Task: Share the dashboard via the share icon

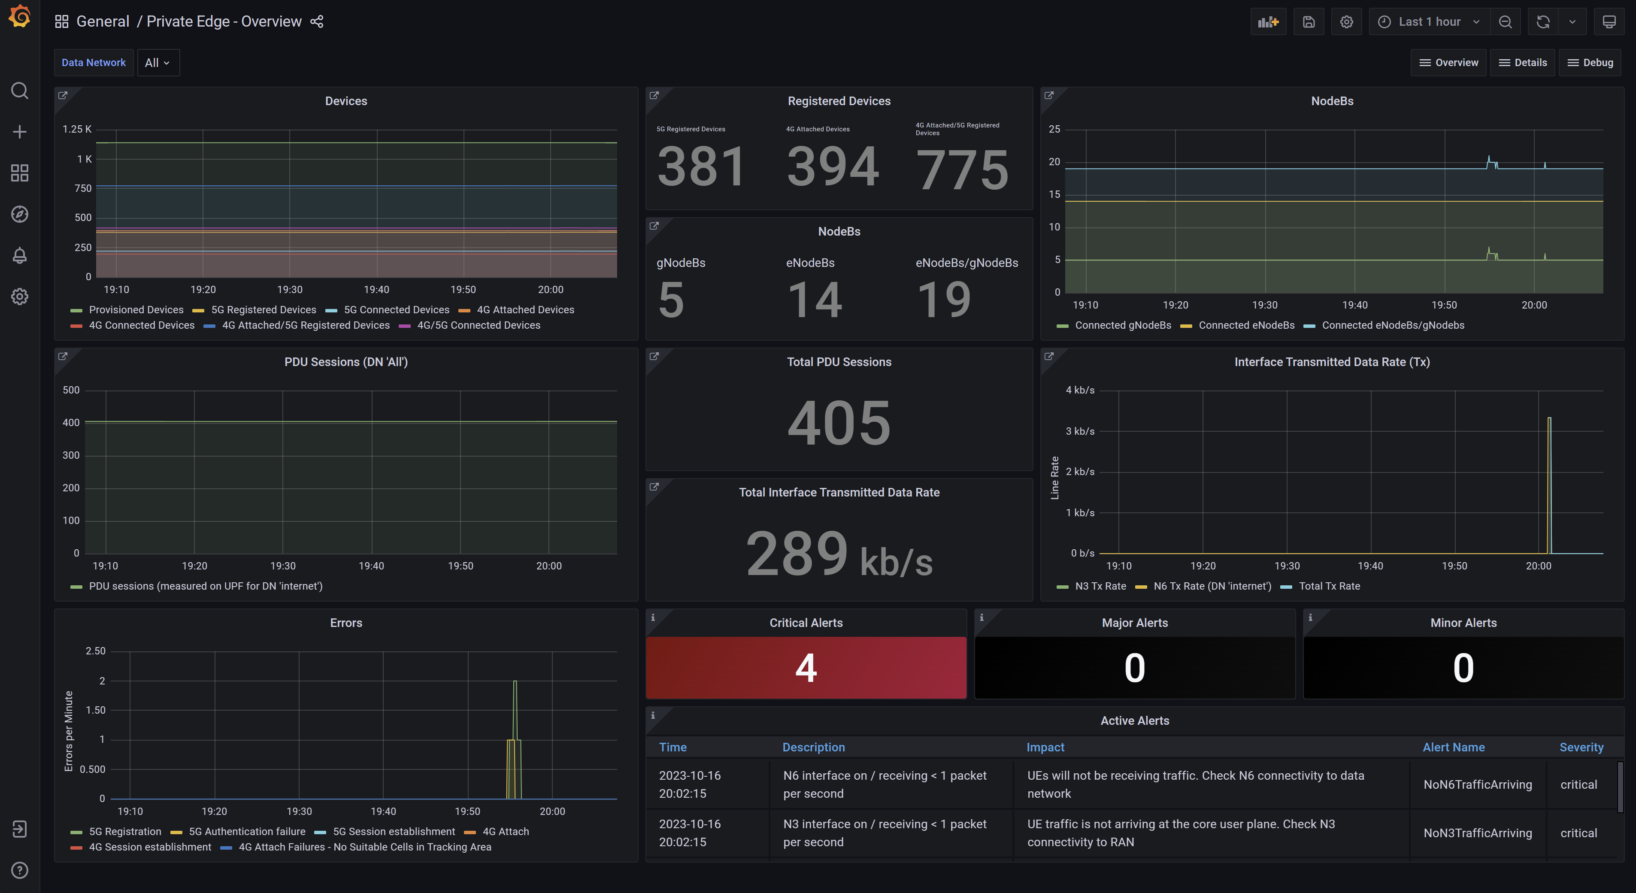Action: click(x=317, y=21)
